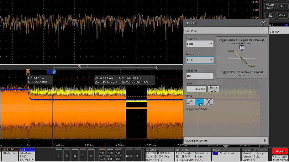Toggle channel 2 on

click(59, 155)
